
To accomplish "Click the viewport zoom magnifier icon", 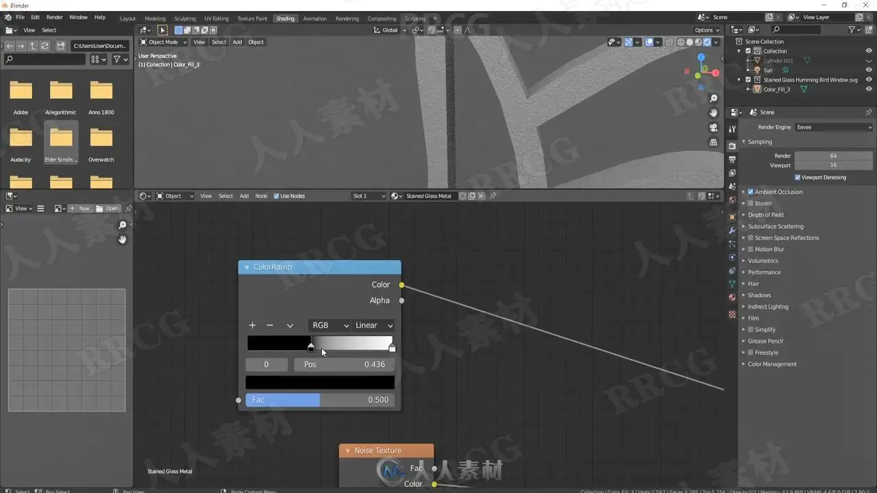I will tap(713, 99).
